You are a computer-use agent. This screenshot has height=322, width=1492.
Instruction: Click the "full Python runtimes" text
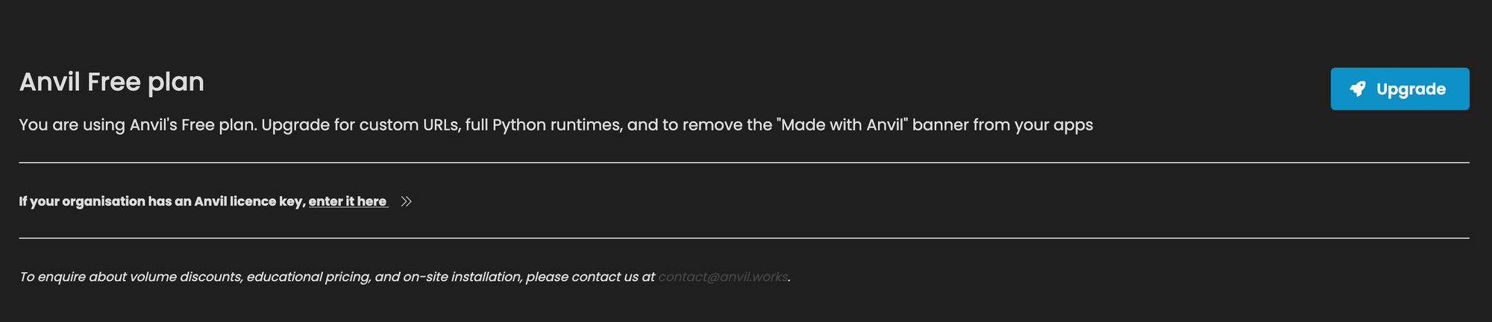(543, 124)
